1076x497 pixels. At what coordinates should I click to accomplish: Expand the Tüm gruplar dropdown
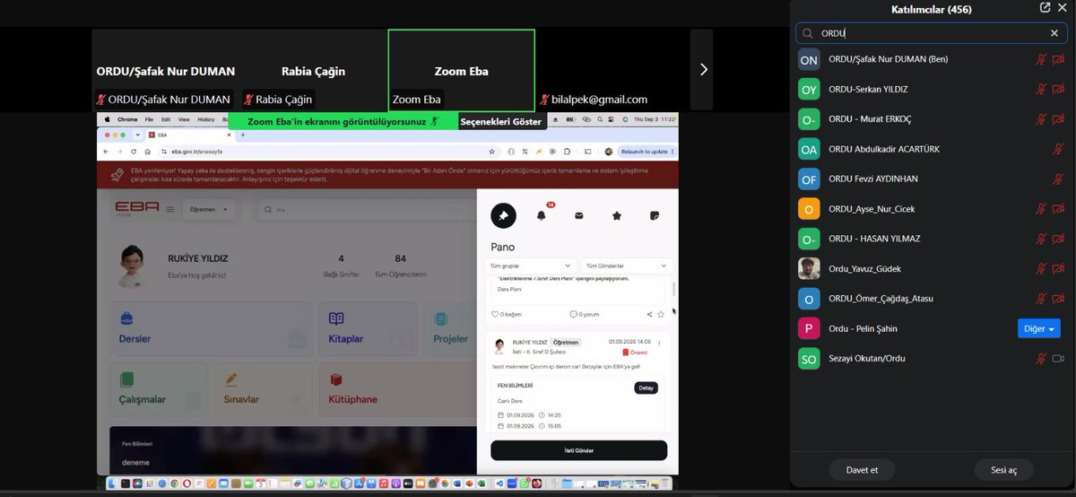point(531,266)
